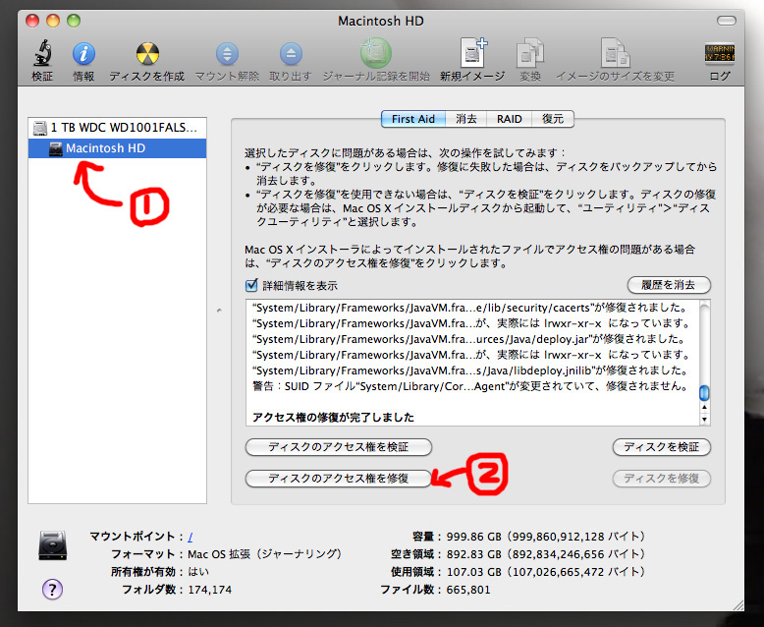Click the log scrollbar up arrow
764x627 pixels.
tap(704, 407)
